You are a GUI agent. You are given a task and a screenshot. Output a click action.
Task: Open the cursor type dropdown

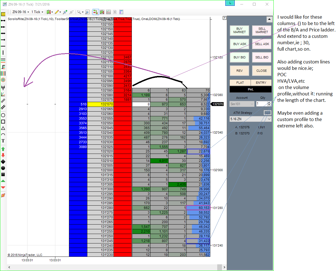(80, 12)
